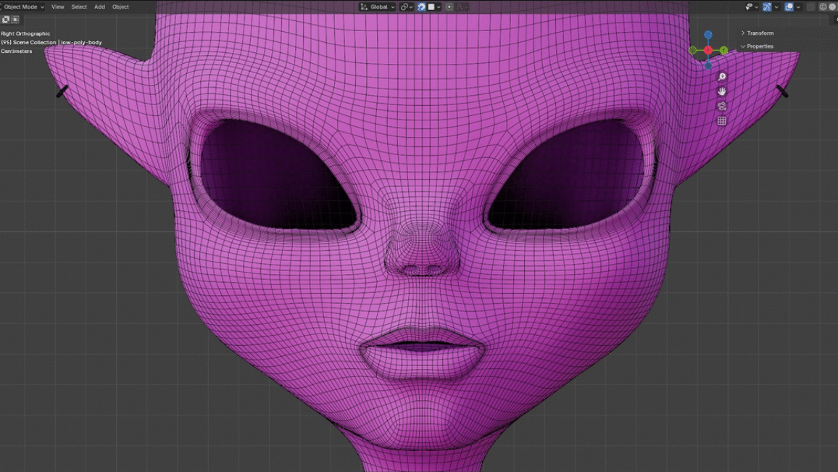Collapse the Properties panel
Screen dimensions: 838x472
pos(758,46)
